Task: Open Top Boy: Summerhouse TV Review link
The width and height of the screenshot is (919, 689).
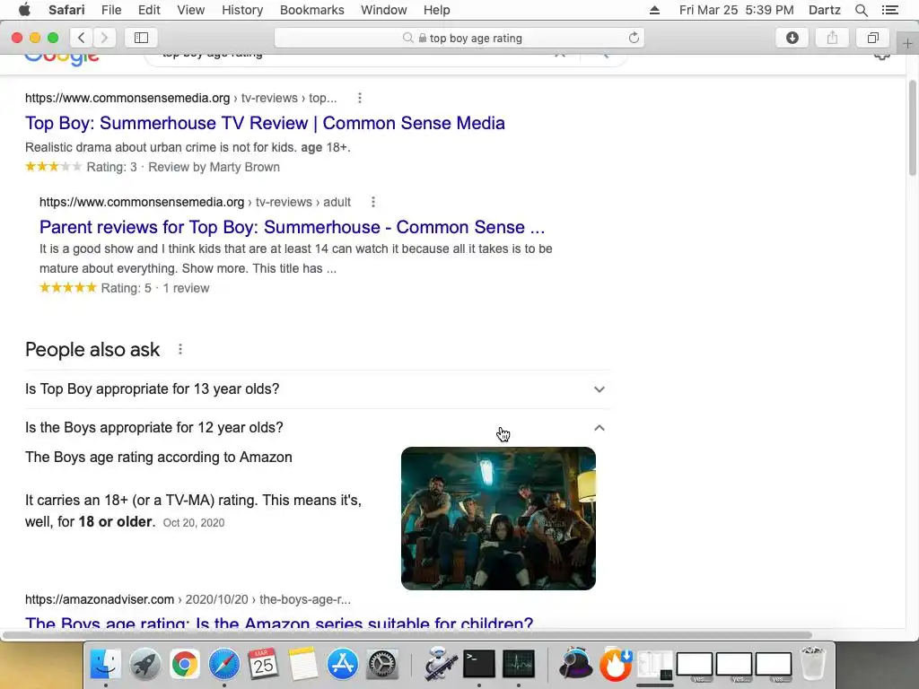Action: click(265, 123)
